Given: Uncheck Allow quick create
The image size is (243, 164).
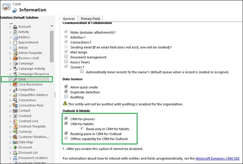Looking at the screenshot, I should [66, 86].
